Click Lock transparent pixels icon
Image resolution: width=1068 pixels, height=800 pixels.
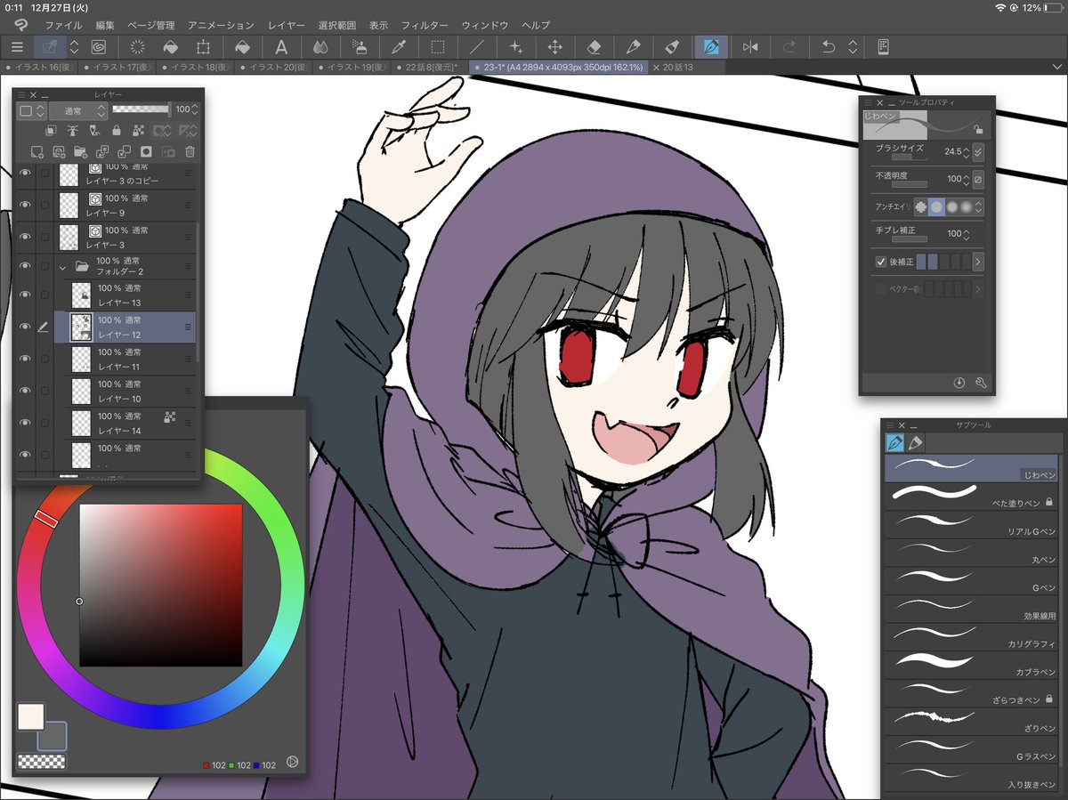138,131
